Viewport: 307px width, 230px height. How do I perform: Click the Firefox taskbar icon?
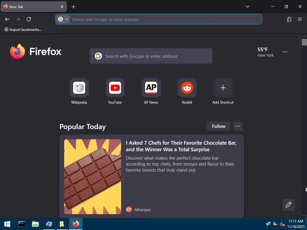[76, 224]
